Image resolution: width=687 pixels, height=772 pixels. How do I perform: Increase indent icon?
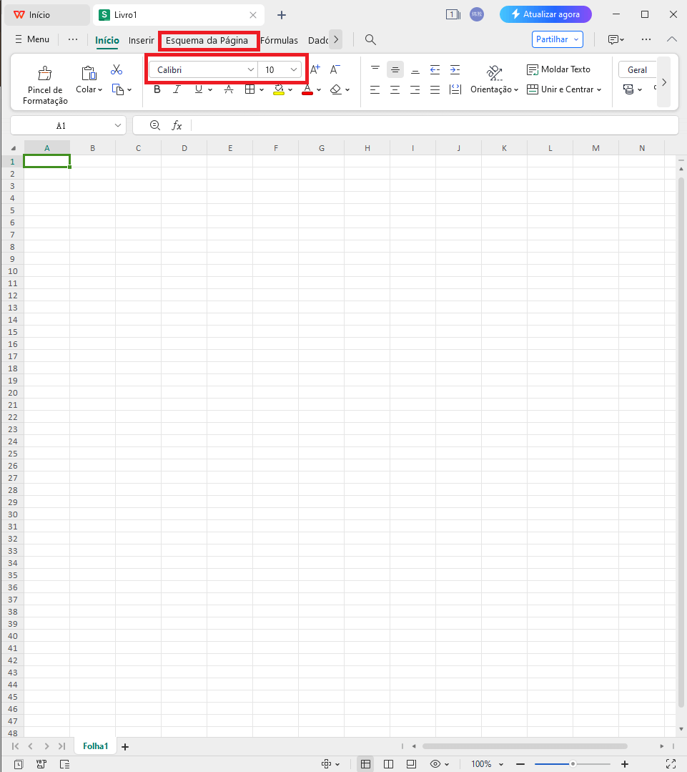tap(455, 69)
